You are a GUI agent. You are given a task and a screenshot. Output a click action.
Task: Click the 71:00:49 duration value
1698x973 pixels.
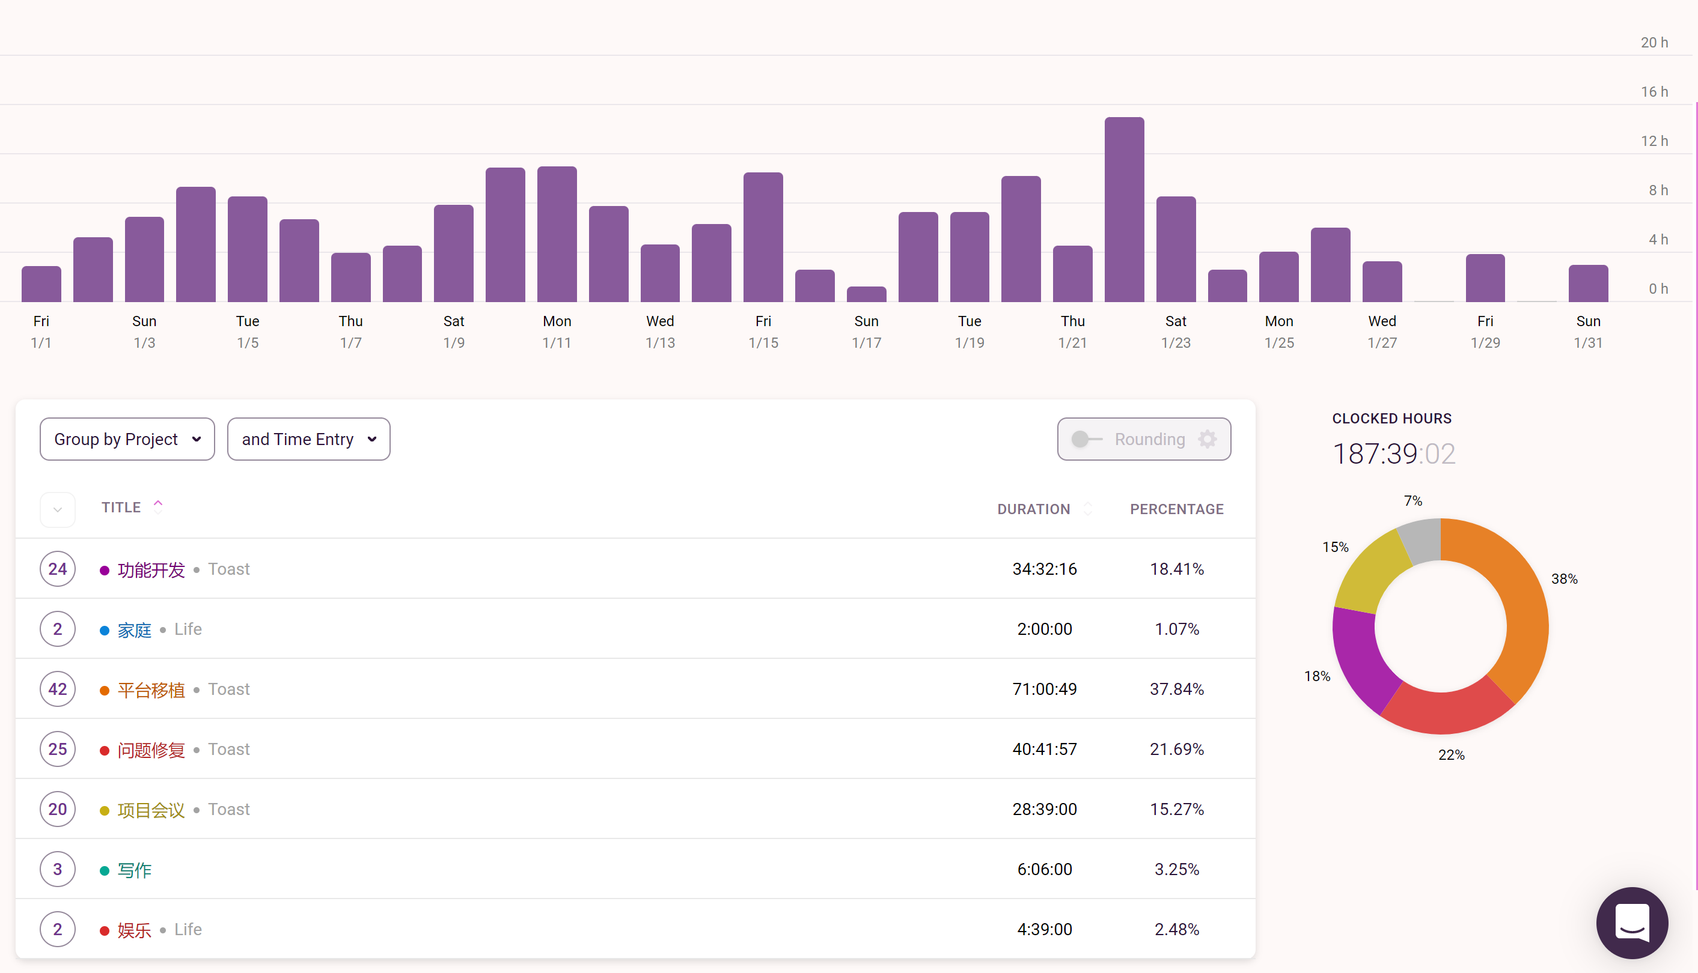(x=1044, y=689)
